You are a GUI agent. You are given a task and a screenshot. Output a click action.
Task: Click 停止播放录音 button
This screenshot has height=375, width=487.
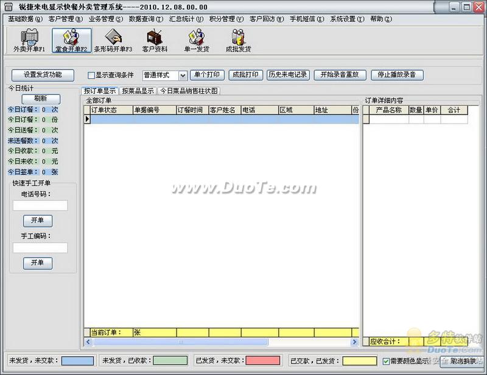tap(397, 75)
